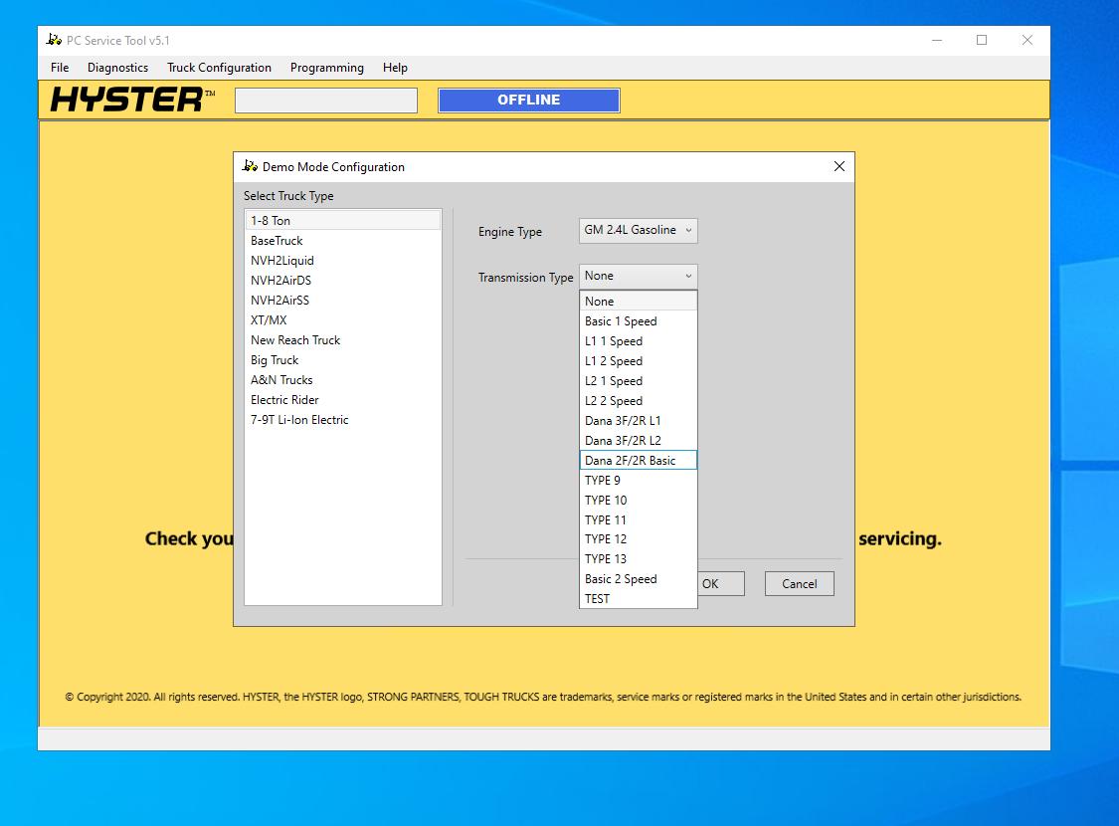Open the Programming menu
1119x826 pixels.
pyautogui.click(x=327, y=68)
